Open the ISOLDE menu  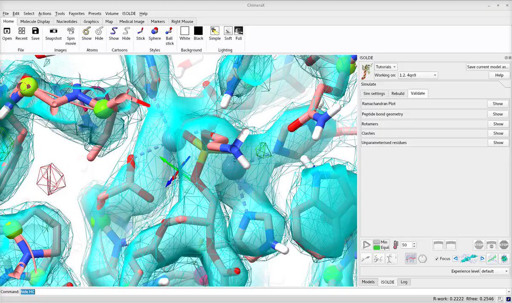coord(129,14)
